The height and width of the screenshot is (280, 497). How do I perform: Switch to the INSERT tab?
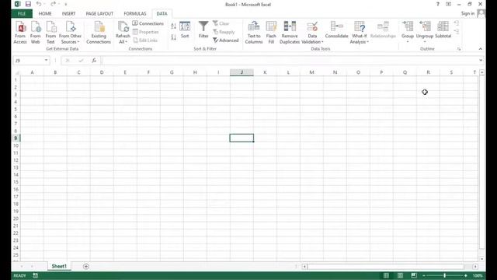coord(68,14)
